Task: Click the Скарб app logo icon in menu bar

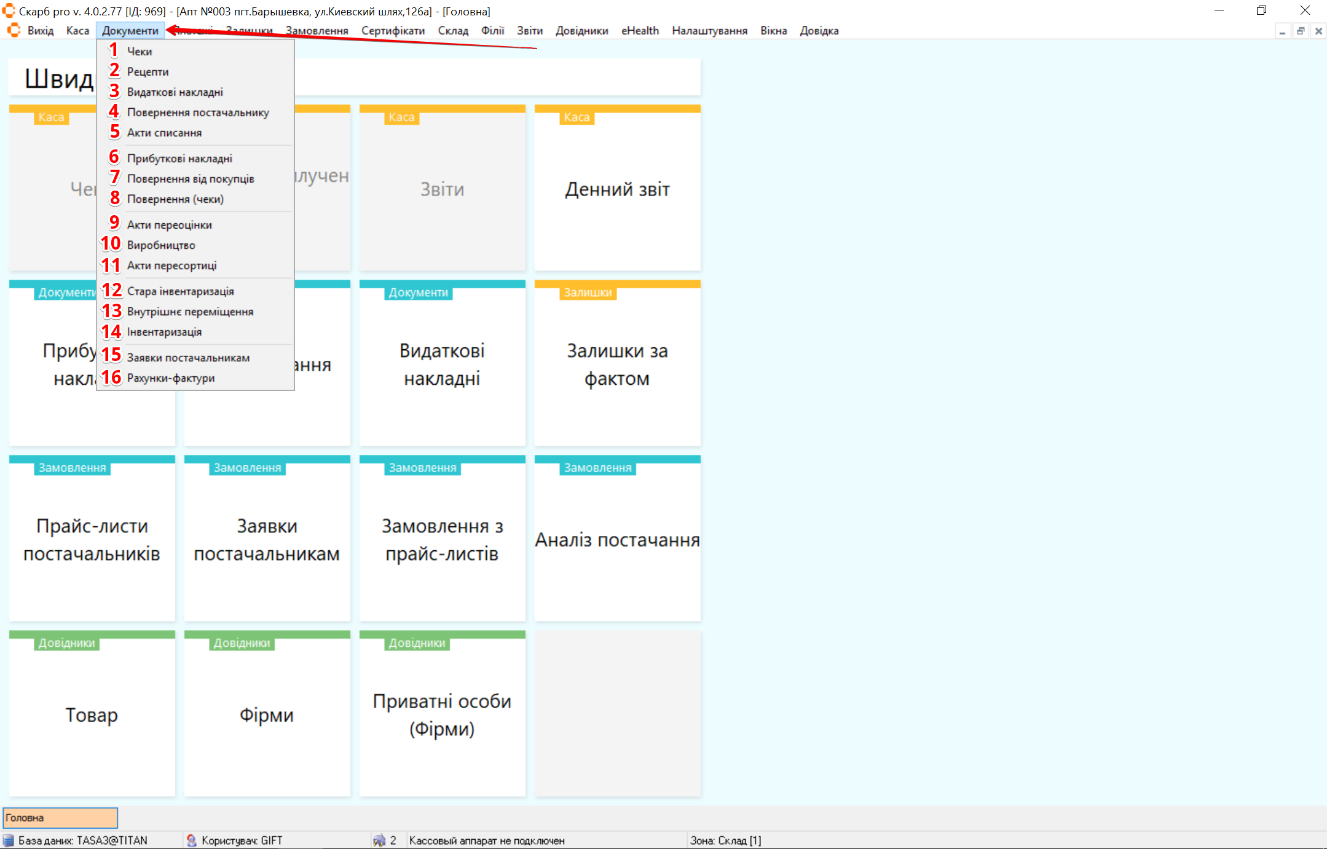Action: (x=14, y=30)
